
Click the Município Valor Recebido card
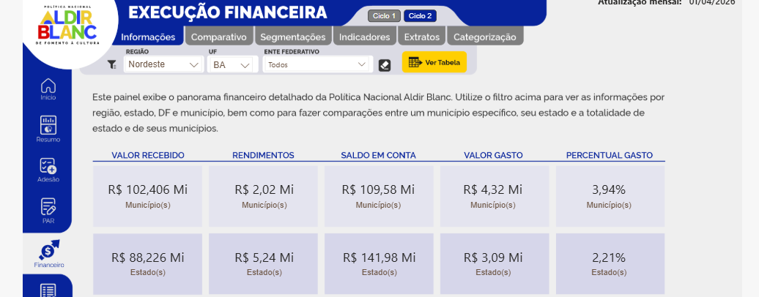(x=147, y=195)
